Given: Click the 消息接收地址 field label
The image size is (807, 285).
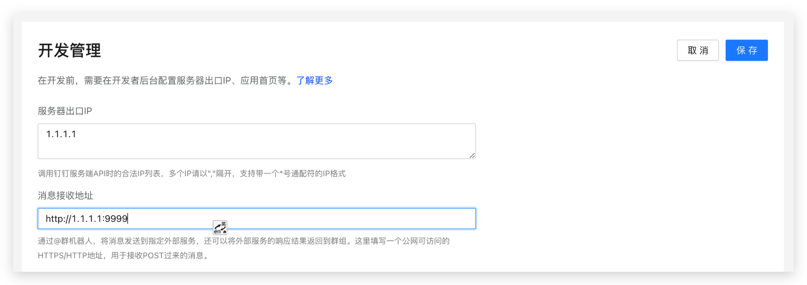Looking at the screenshot, I should (65, 196).
